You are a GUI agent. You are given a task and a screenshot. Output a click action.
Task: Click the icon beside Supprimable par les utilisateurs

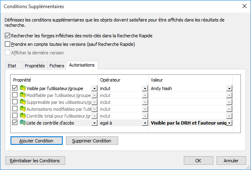(23, 102)
